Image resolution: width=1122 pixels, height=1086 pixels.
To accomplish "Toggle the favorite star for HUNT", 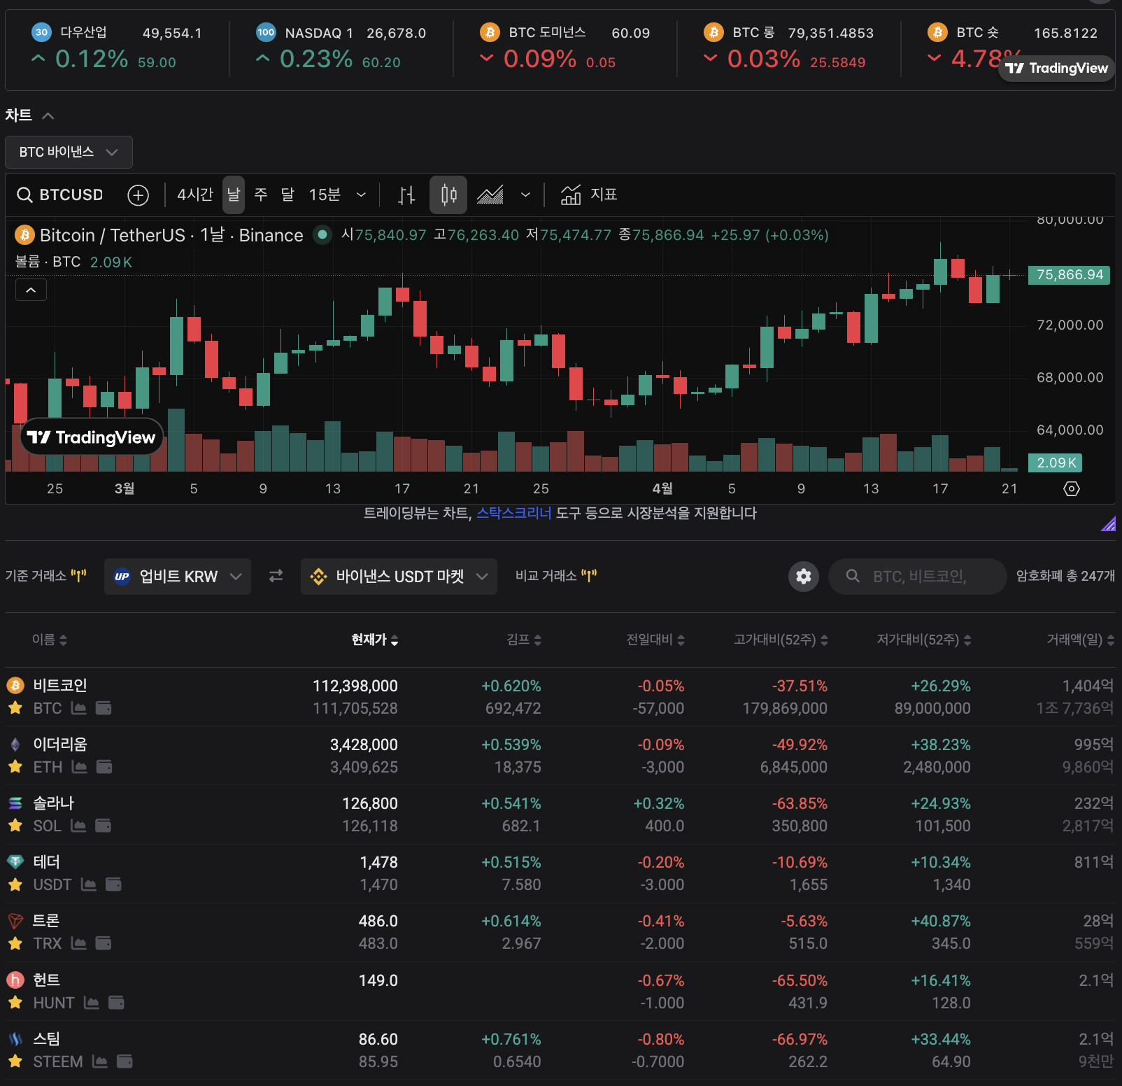I will 15,1003.
